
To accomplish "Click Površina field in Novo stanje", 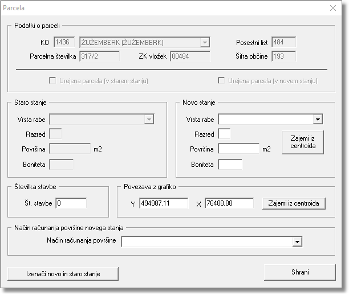I will (x=238, y=149).
